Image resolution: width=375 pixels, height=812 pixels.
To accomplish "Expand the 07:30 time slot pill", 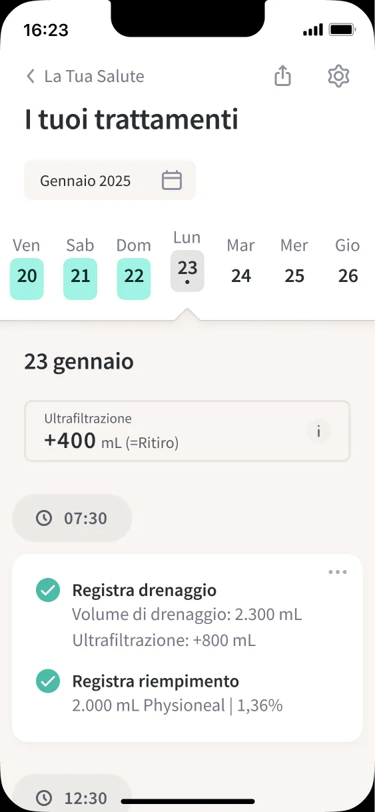I will [x=72, y=518].
